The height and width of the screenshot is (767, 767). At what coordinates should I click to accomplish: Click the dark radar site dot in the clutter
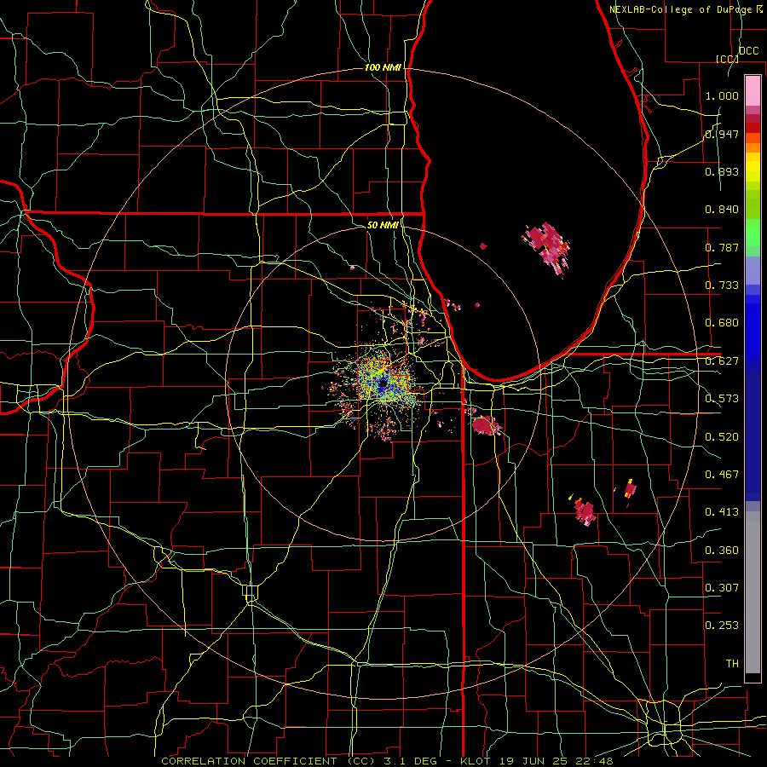click(383, 383)
